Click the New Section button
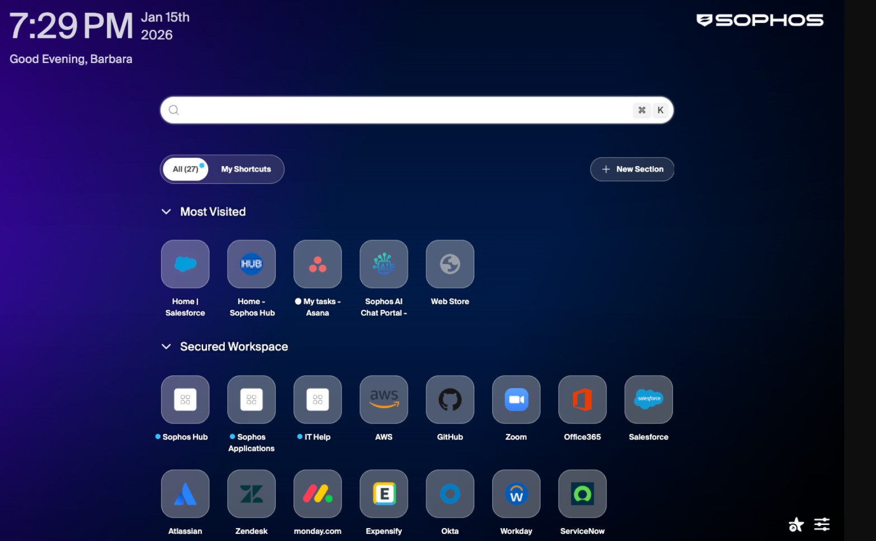The height and width of the screenshot is (541, 876). click(632, 169)
